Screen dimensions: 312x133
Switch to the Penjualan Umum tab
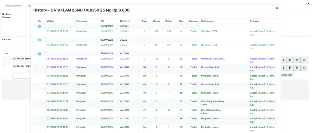tap(13, 6)
